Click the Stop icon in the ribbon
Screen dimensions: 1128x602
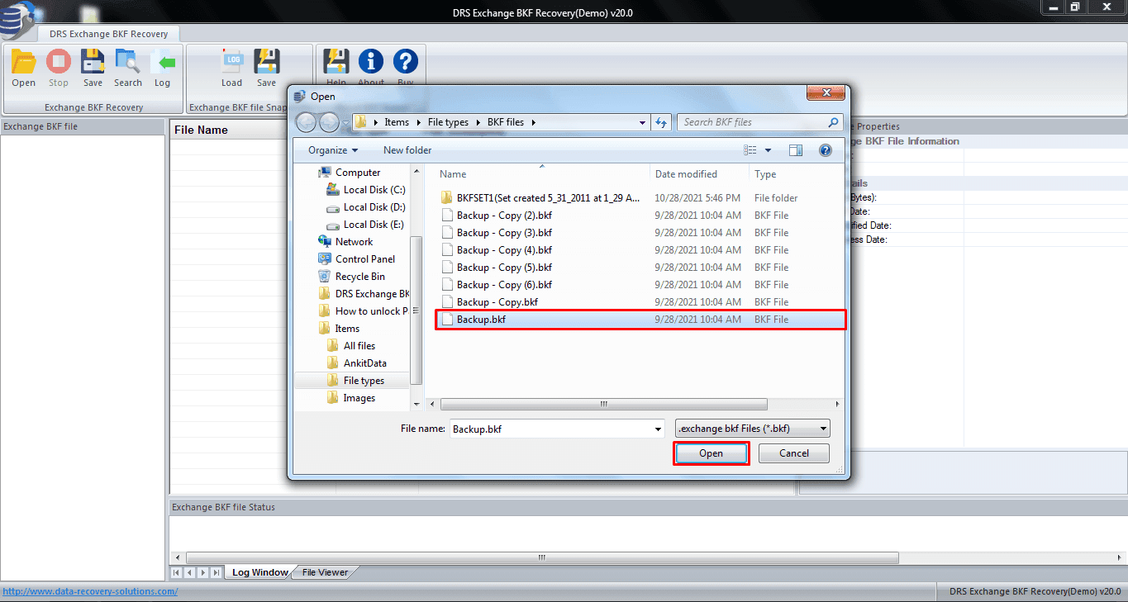click(x=58, y=64)
